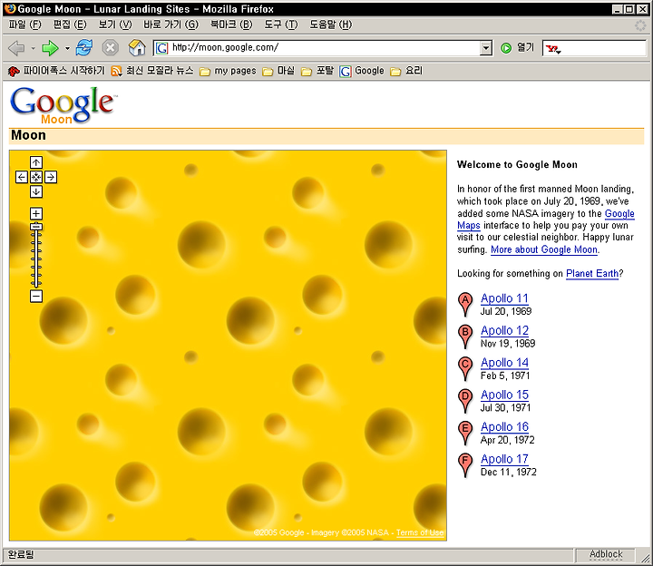
Task: Open the my pages bookmark folder
Action: coord(228,72)
